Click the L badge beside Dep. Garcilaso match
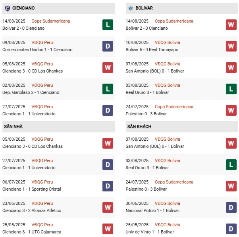Screen dimensions: 239x237 pos(108,89)
